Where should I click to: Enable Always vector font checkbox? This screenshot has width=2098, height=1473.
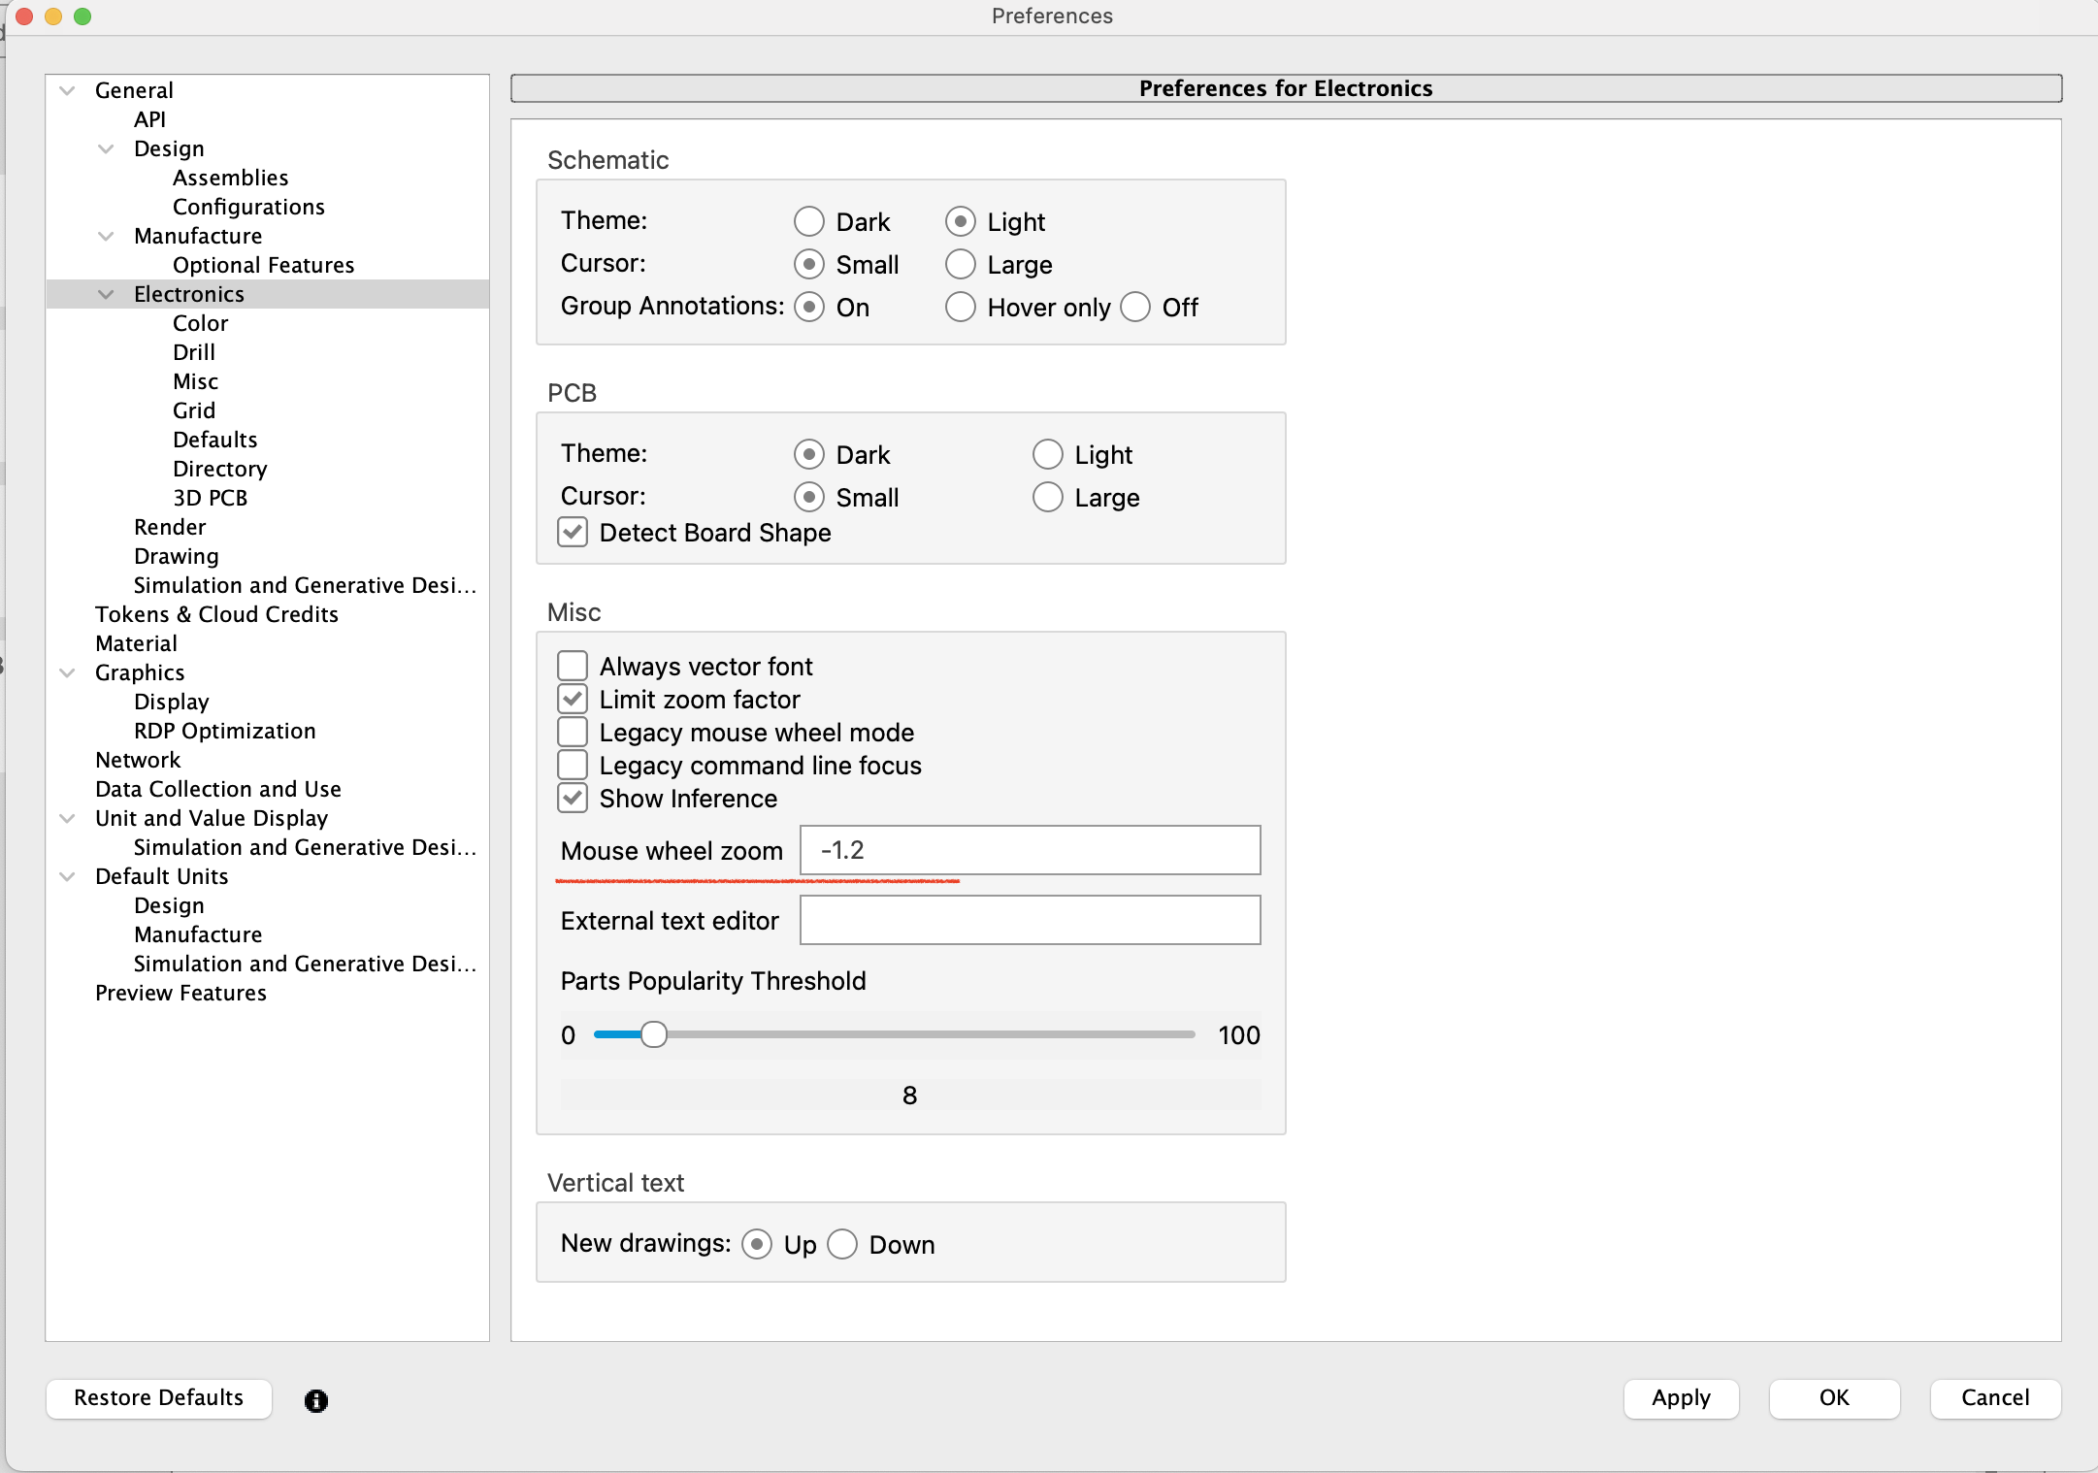click(x=573, y=667)
